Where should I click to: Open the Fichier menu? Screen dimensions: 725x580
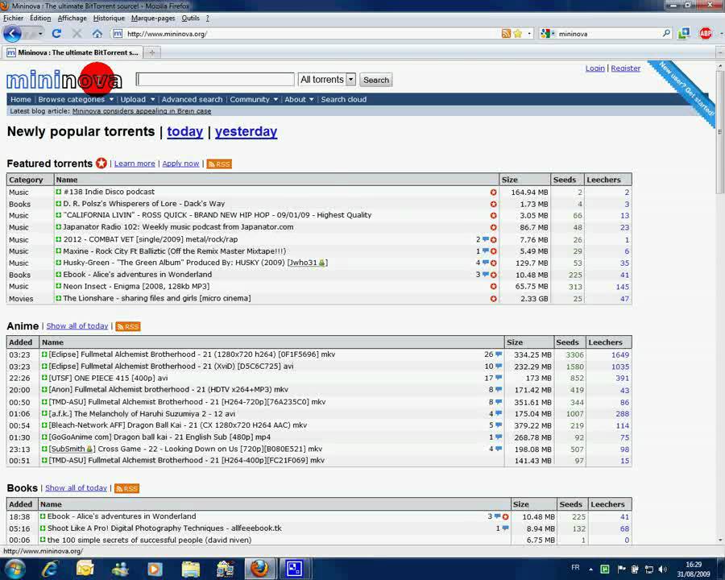(x=13, y=18)
